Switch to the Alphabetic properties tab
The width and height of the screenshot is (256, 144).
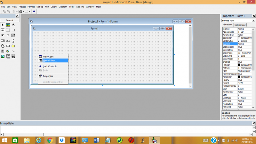coord(228,25)
